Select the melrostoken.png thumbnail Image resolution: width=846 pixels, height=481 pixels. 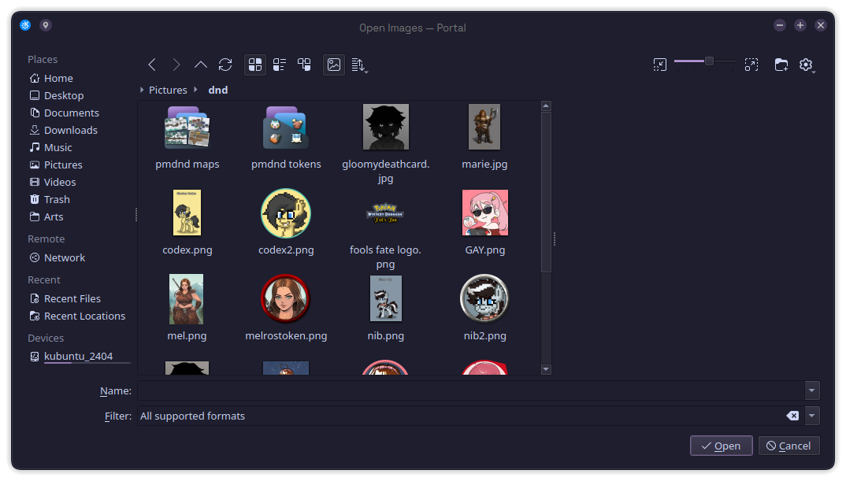(x=286, y=299)
